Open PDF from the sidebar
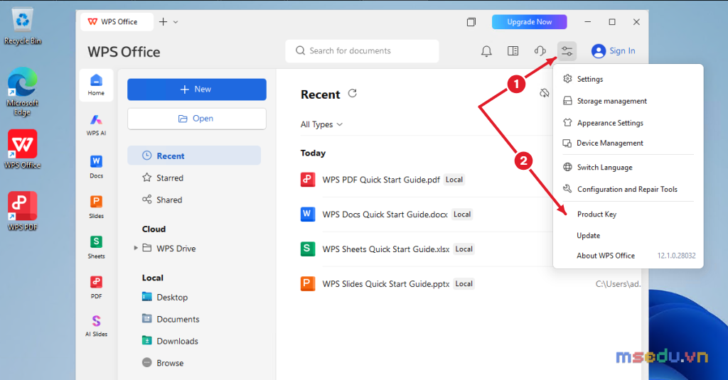Viewport: 728px width, 380px height. pos(96,287)
